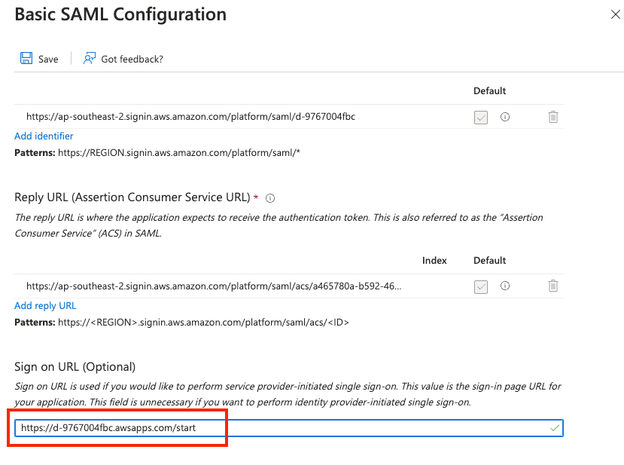Click the Reply URL section heading
Screen dimensions: 624x465
pyautogui.click(x=132, y=197)
